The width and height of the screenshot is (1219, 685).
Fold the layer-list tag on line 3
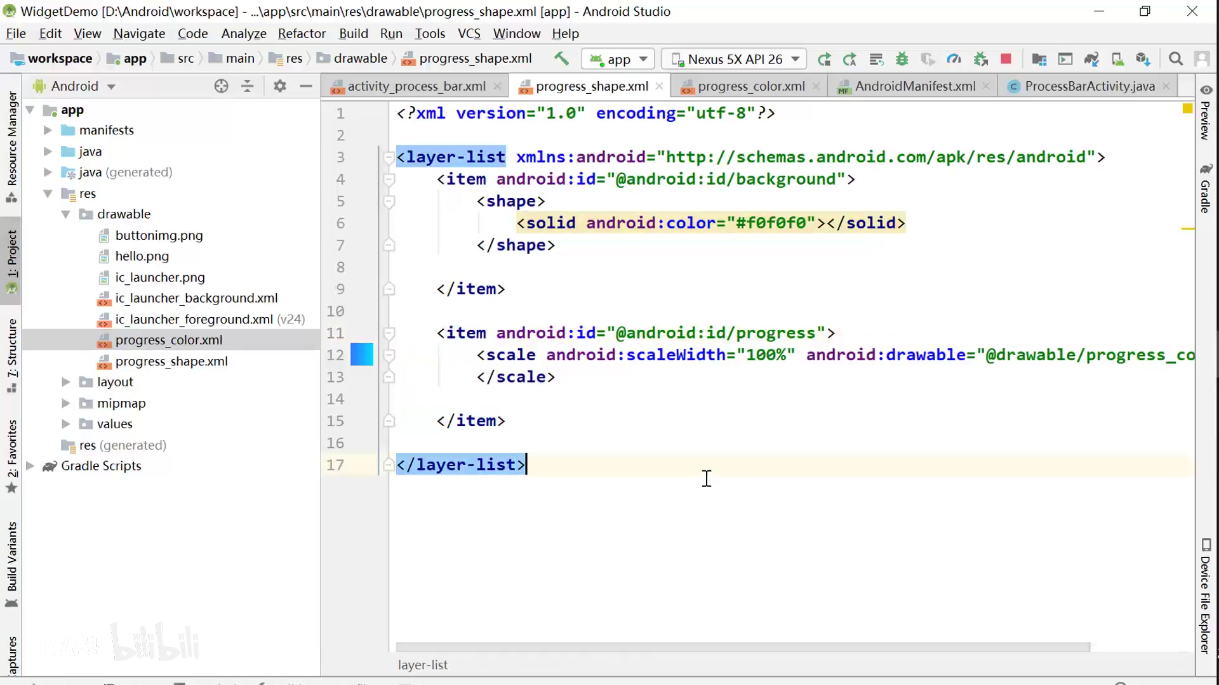[x=389, y=157]
